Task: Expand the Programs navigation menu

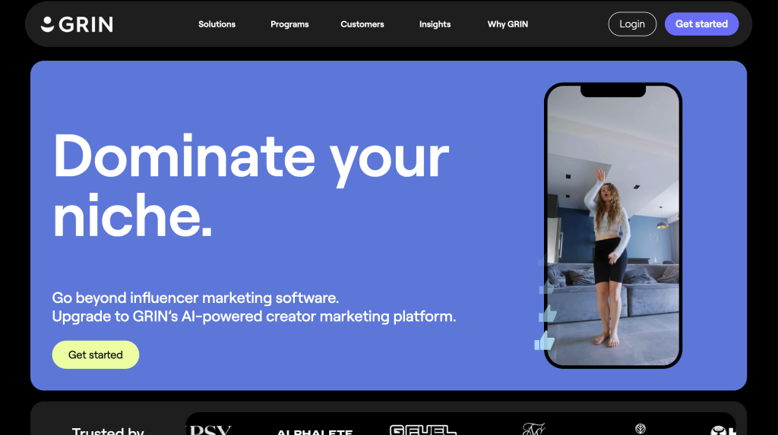Action: pyautogui.click(x=289, y=24)
